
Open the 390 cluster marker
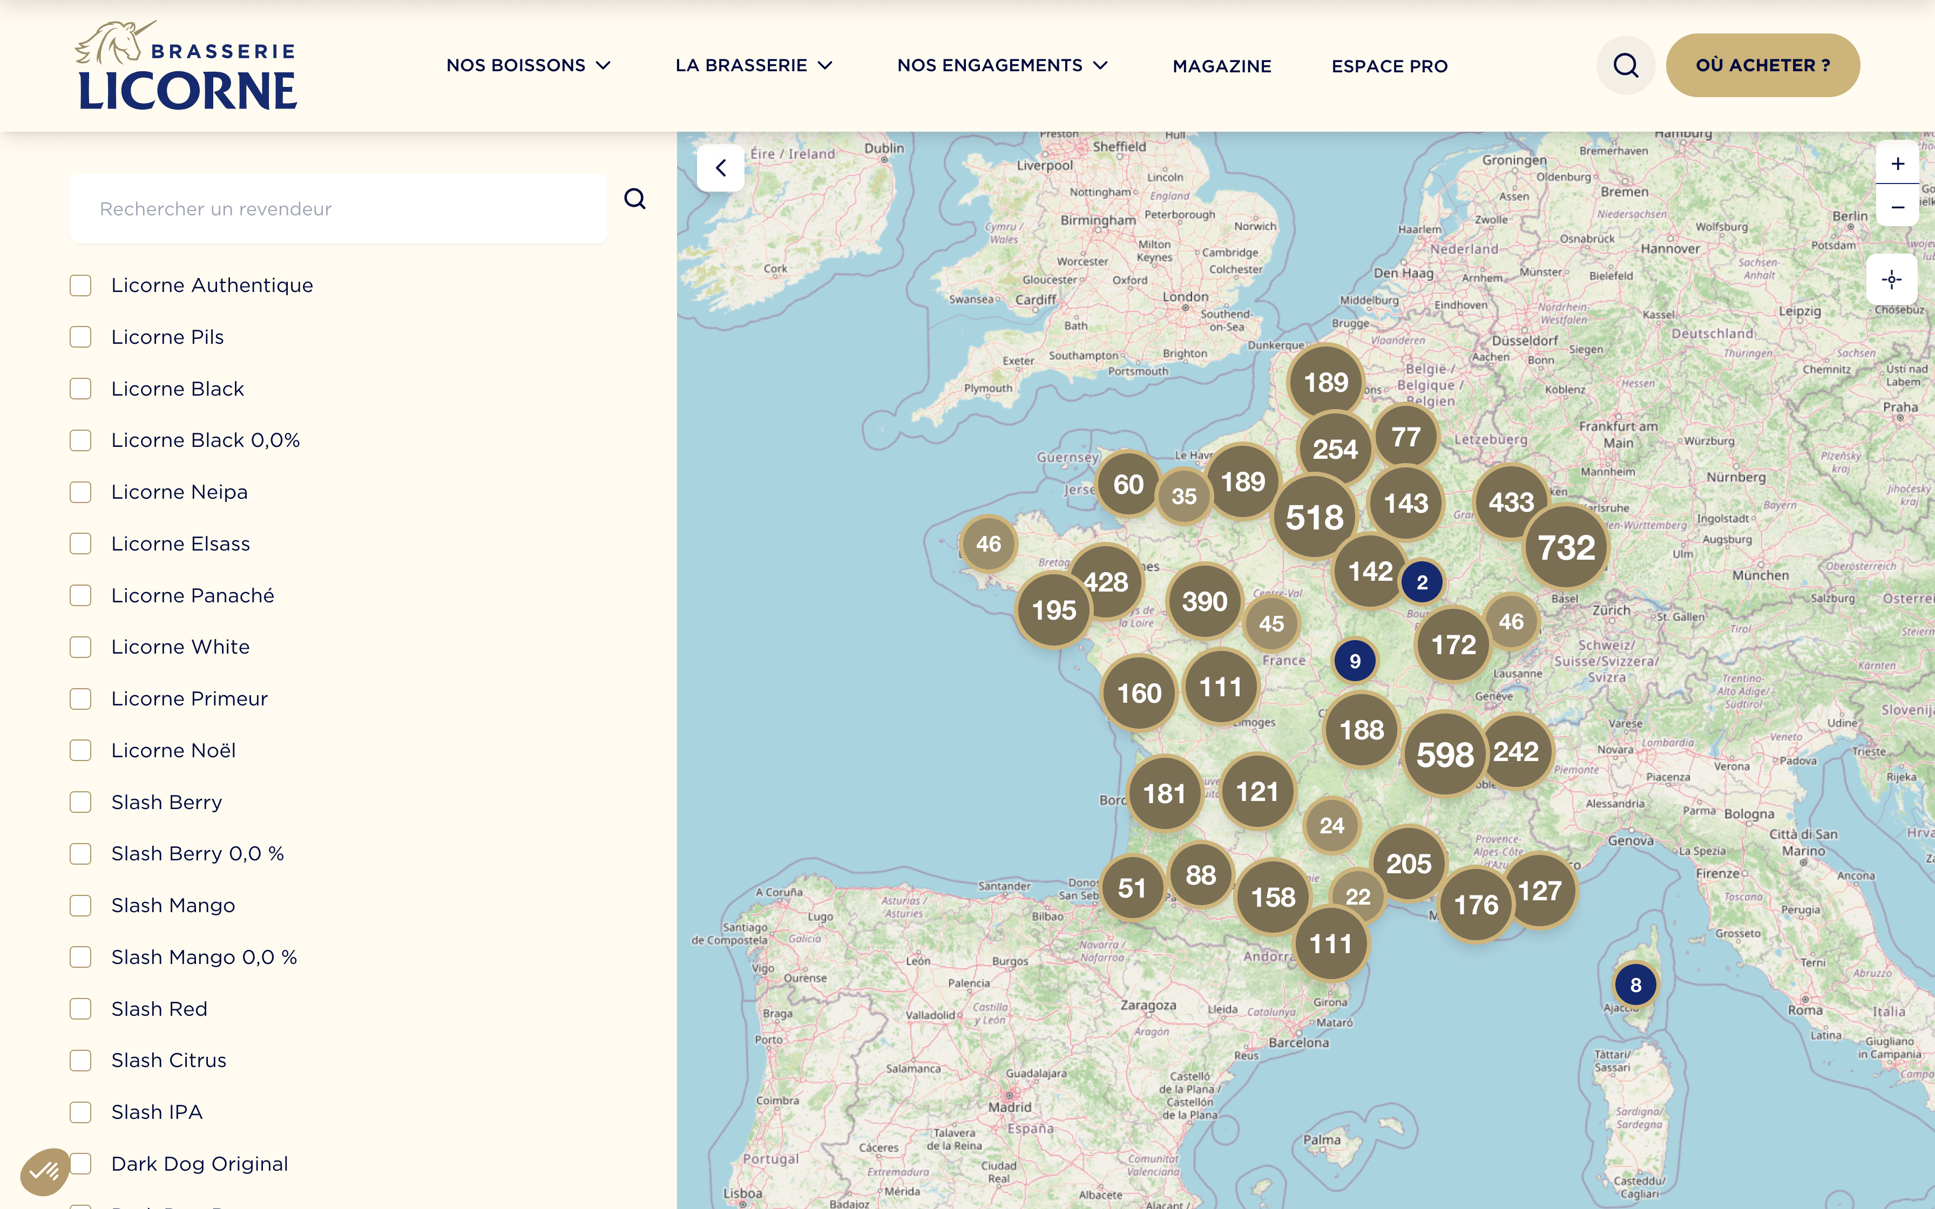point(1204,601)
